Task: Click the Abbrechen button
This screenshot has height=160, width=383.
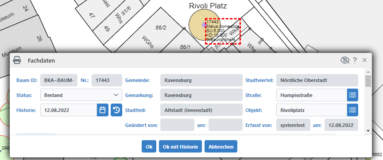Action: pos(221,146)
